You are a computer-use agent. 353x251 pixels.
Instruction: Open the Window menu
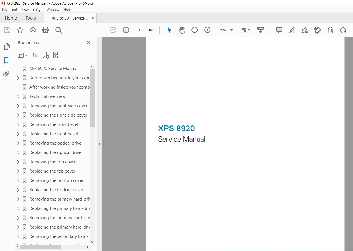pos(53,10)
